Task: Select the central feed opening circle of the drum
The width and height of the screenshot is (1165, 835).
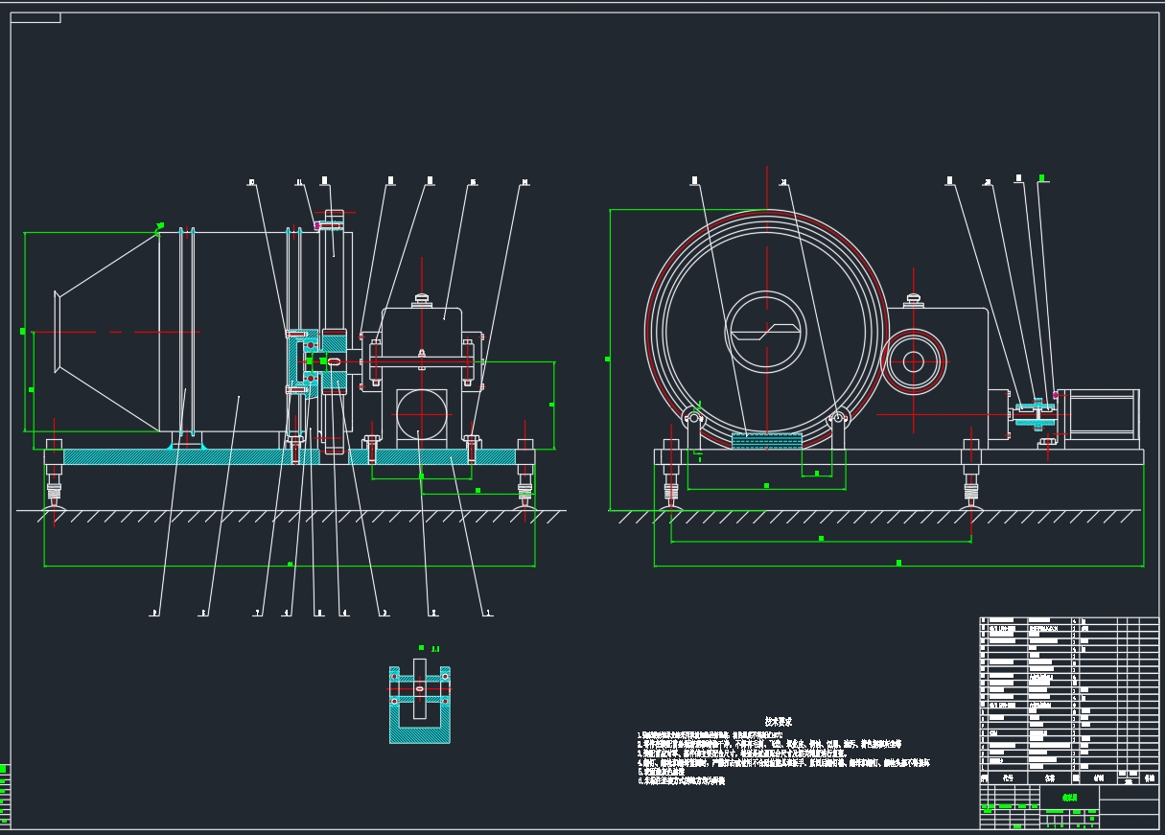Action: tap(765, 332)
